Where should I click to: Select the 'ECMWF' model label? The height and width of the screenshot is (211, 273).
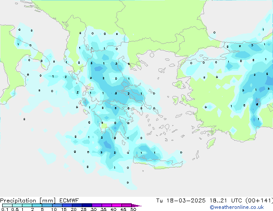tap(69, 201)
